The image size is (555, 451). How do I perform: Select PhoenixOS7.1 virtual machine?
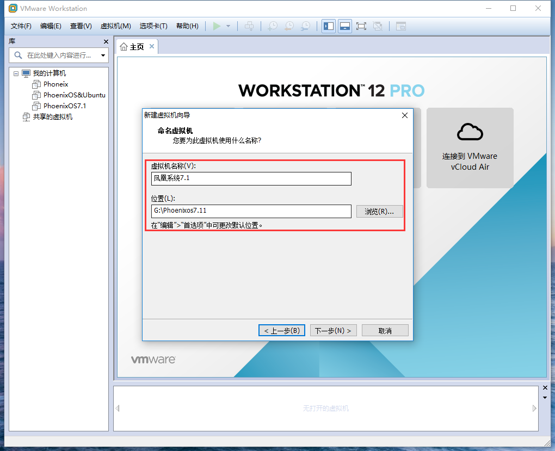click(x=65, y=106)
